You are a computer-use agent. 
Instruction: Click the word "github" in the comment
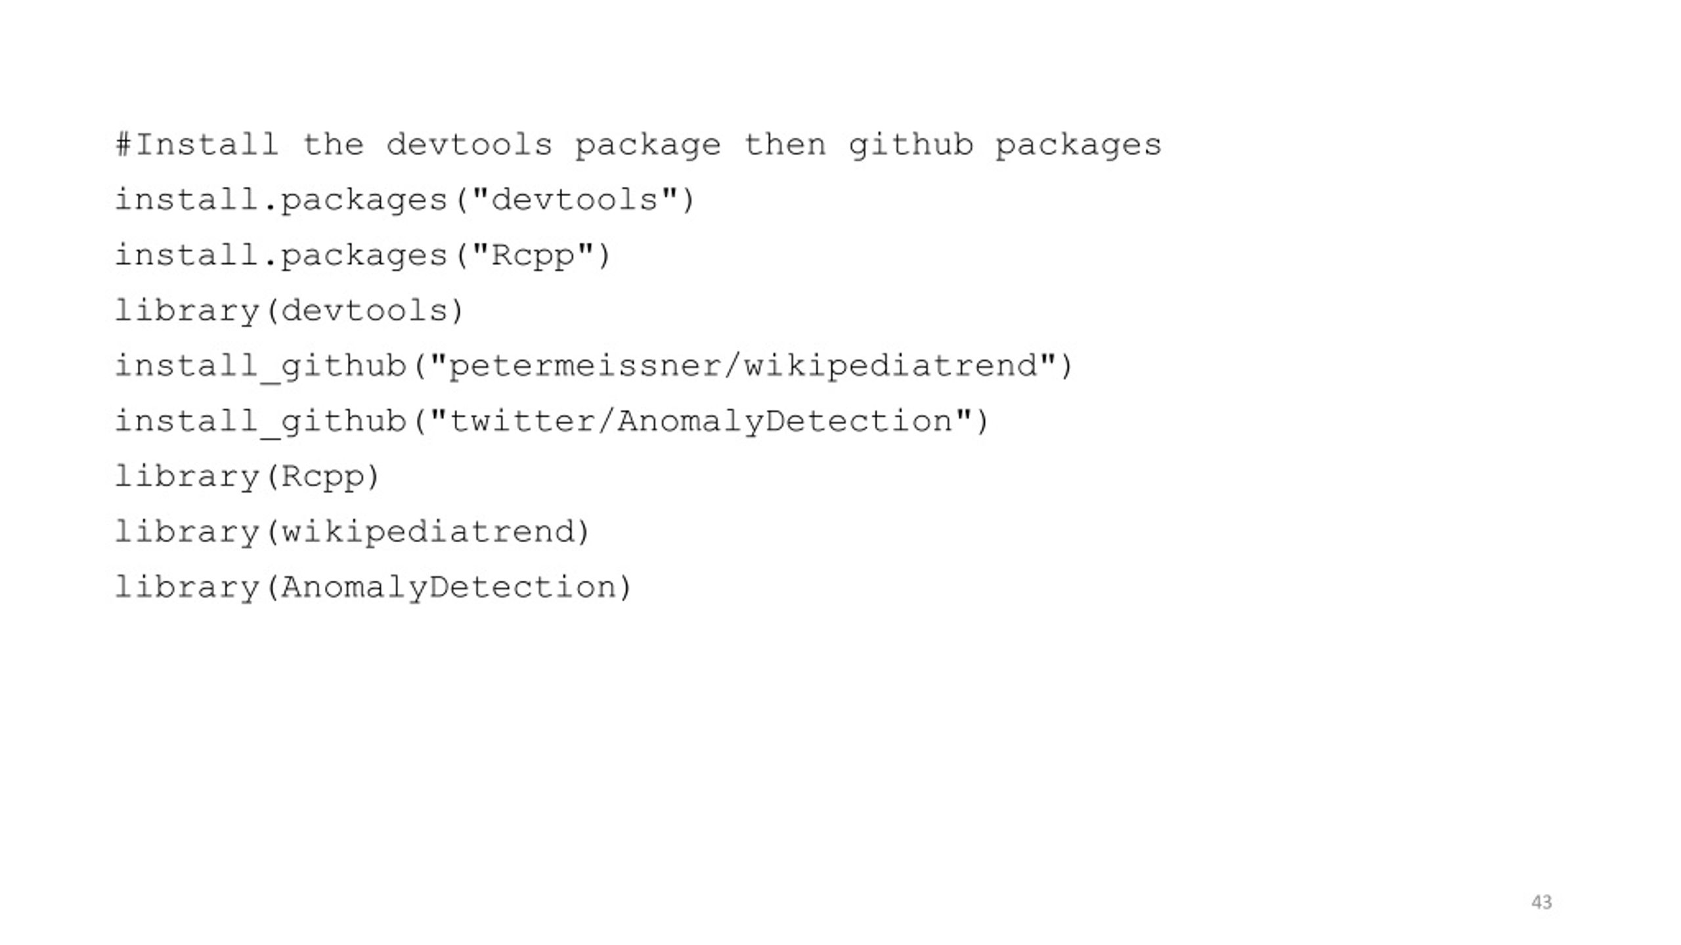pos(911,145)
